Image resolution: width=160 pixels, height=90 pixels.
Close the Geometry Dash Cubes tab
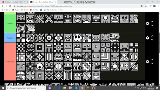tap(55, 2)
